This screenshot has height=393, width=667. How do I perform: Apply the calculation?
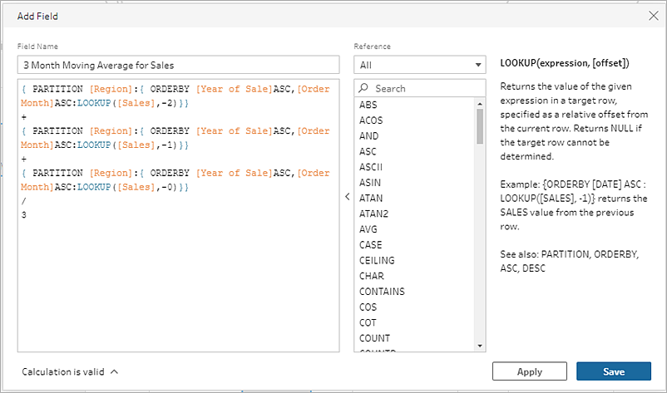pyautogui.click(x=530, y=371)
